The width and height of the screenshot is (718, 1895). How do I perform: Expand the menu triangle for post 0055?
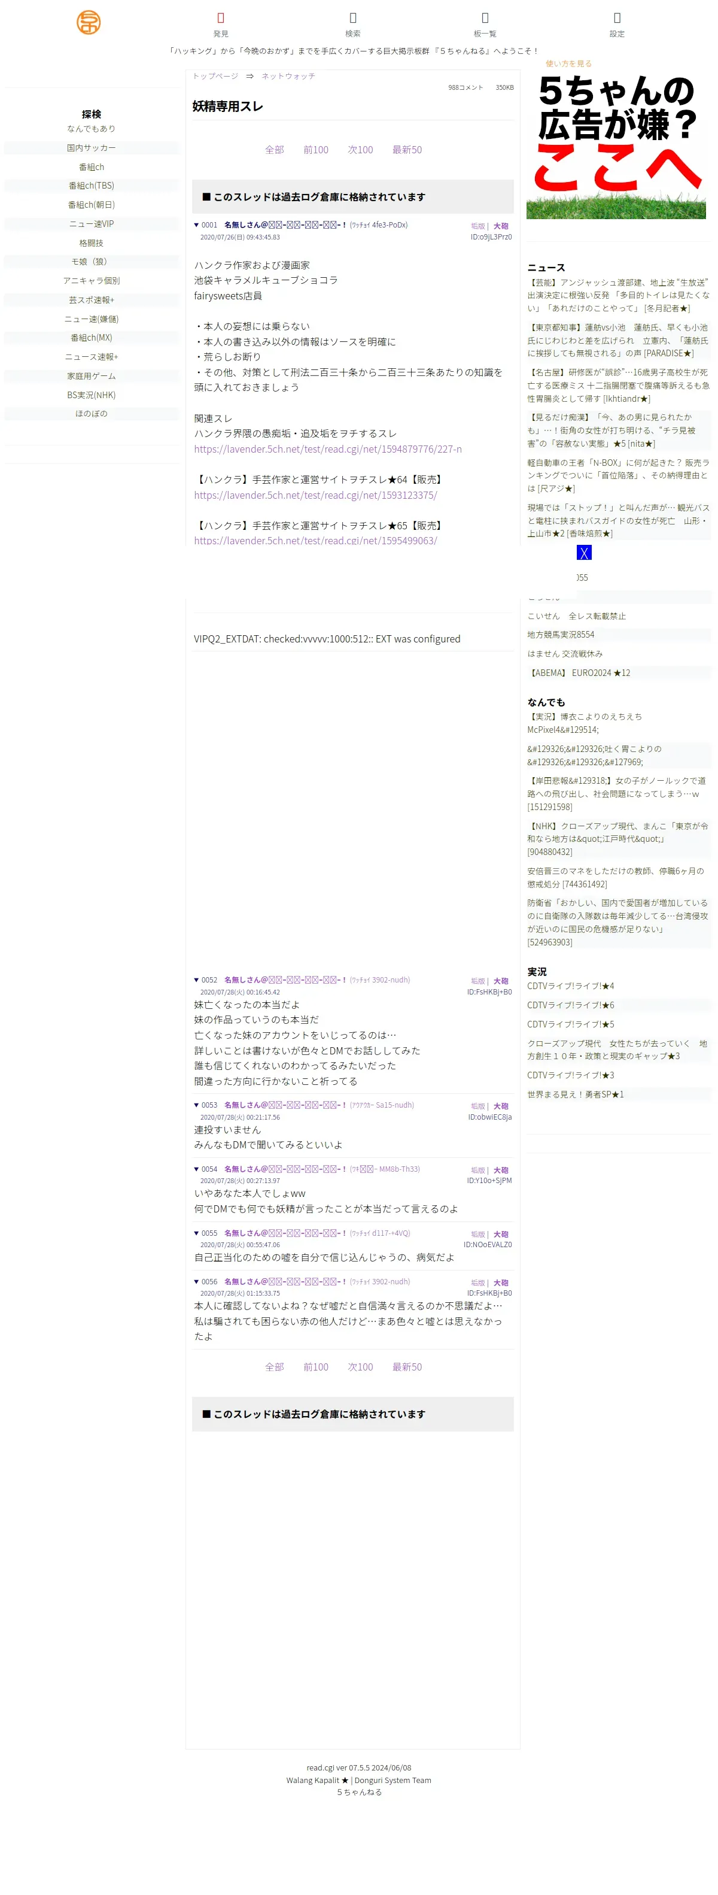click(196, 1233)
